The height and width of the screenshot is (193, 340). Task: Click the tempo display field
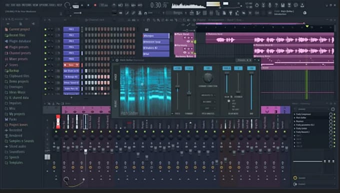pos(103,5)
